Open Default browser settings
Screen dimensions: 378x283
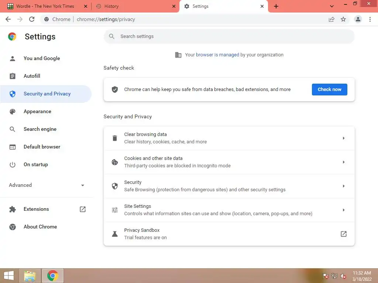46,147
